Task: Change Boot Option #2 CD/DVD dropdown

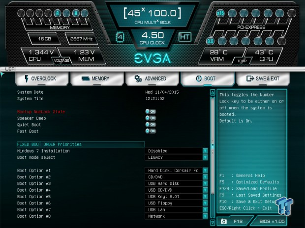Action: pyautogui.click(x=176, y=177)
